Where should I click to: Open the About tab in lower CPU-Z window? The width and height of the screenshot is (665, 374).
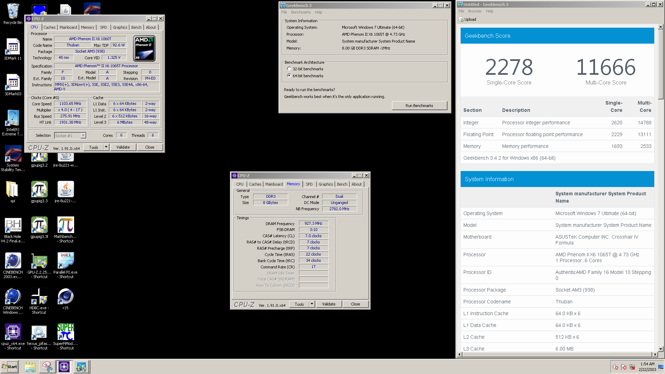[356, 184]
